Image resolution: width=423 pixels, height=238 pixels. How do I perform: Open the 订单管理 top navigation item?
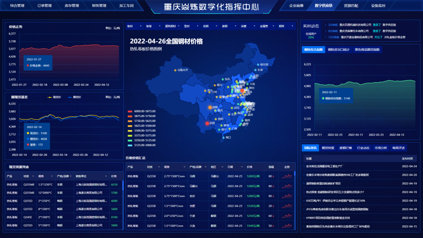[x=44, y=6]
